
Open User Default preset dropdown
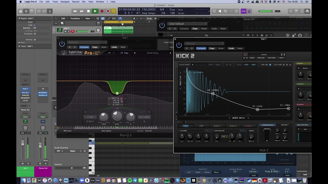pyautogui.click(x=187, y=24)
